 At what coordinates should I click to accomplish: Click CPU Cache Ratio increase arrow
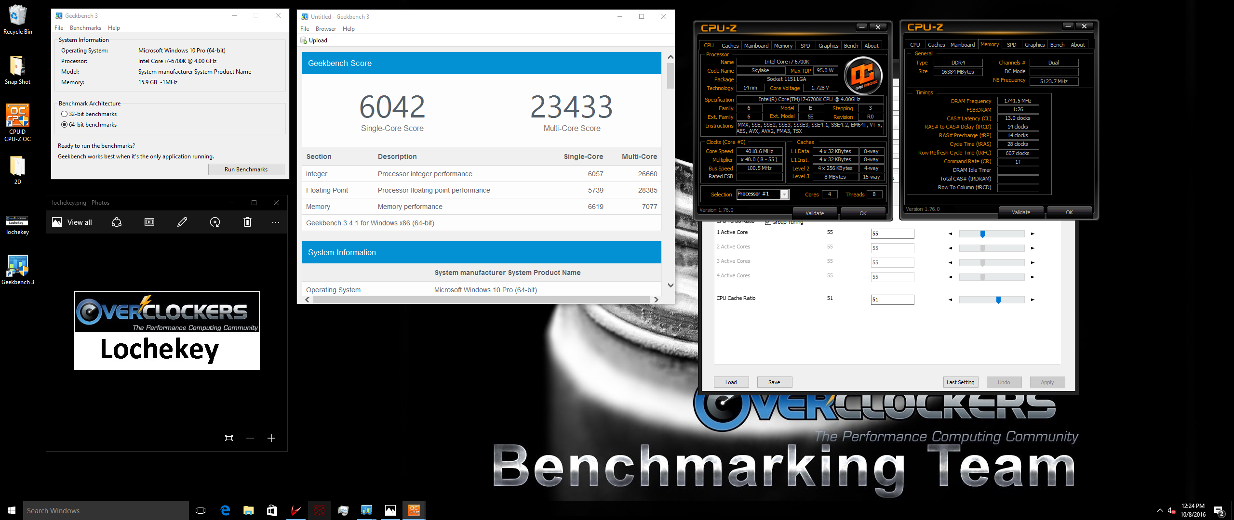coord(1033,300)
